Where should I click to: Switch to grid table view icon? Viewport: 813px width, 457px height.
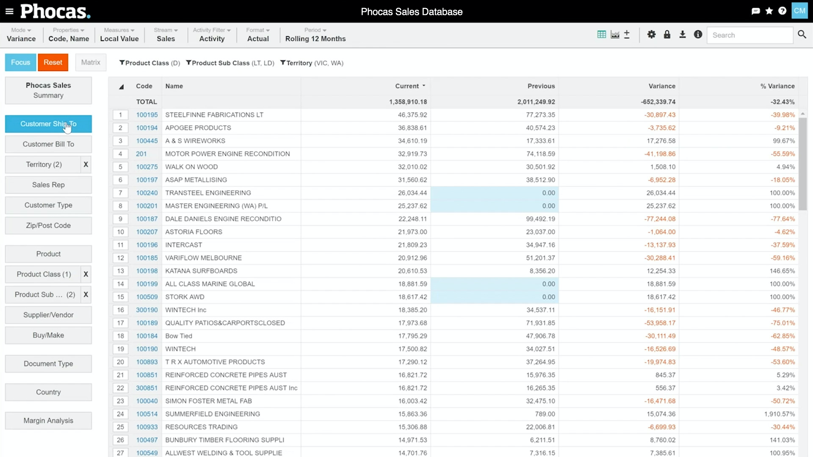[601, 35]
